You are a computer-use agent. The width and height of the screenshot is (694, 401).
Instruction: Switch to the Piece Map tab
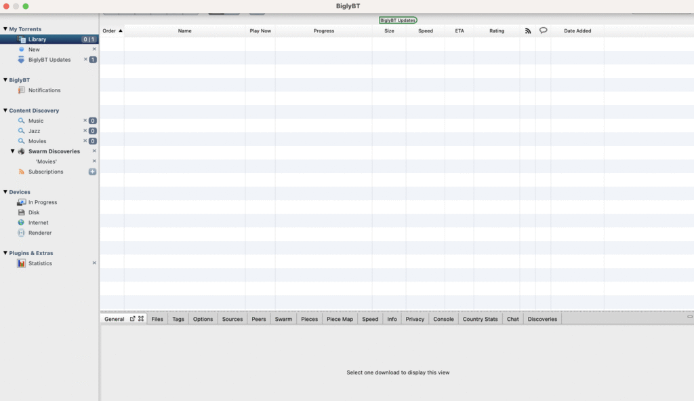(340, 319)
